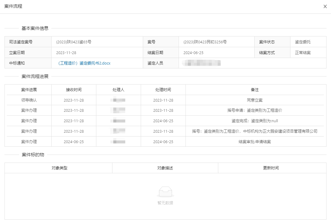
Task: Click the 对象描述 column header
Action: point(165,168)
